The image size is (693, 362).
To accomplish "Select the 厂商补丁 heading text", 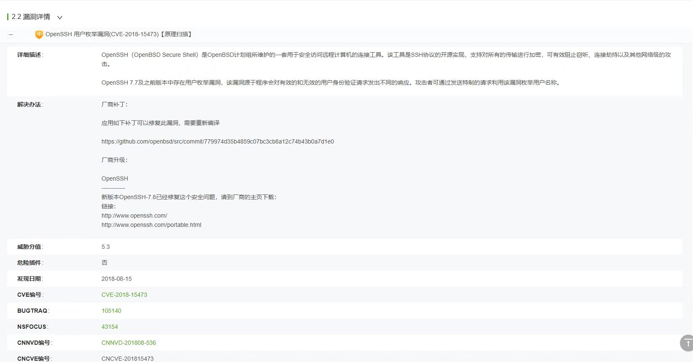I will point(115,104).
